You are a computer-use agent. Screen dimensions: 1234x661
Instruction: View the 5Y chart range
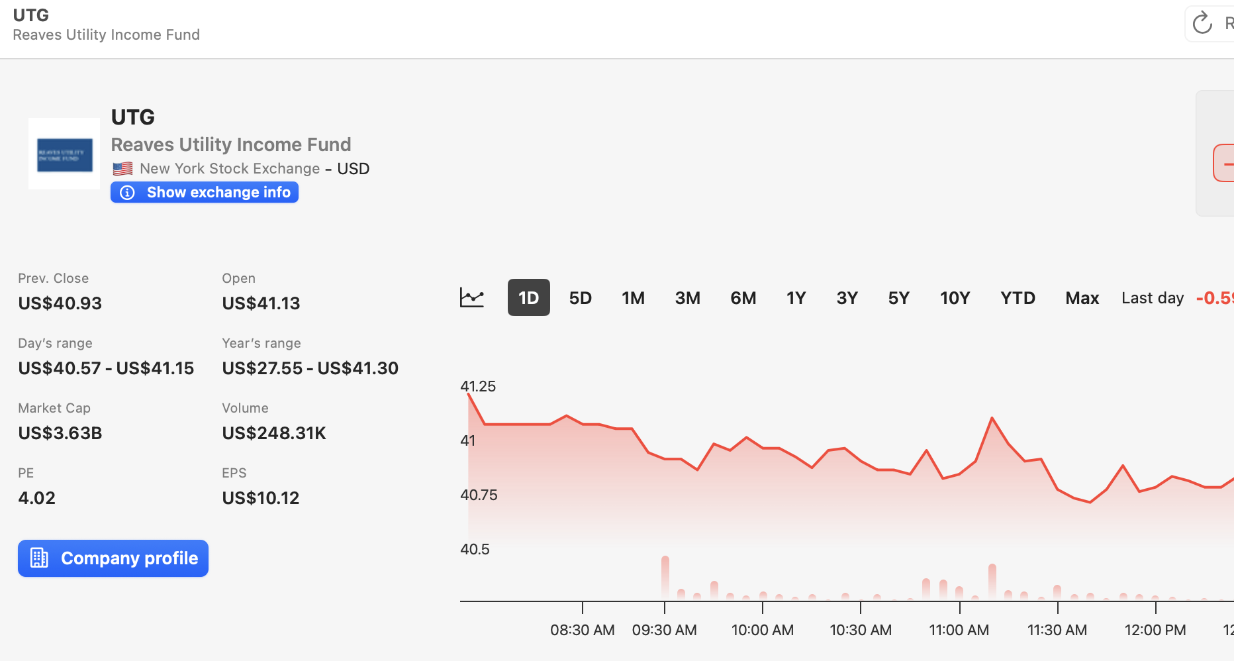coord(898,297)
